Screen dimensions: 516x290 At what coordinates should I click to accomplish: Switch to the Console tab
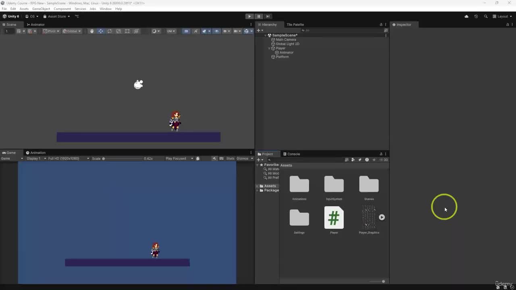[291, 154]
